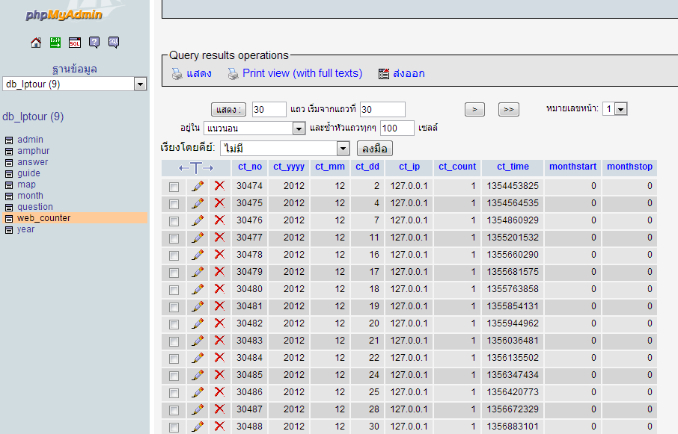Open the SQL query window icon
Screen dimensions: 678x434
(x=75, y=43)
